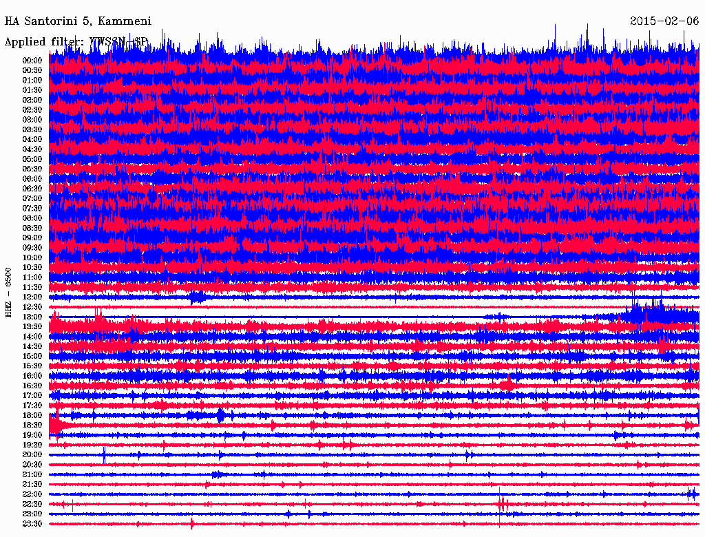
Task: Select the 11:30 time label
Action: tap(32, 288)
